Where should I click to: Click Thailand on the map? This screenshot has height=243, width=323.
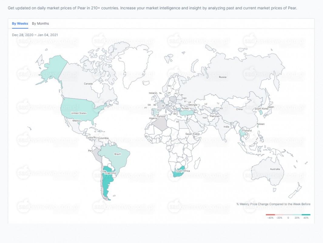pyautogui.click(x=244, y=134)
